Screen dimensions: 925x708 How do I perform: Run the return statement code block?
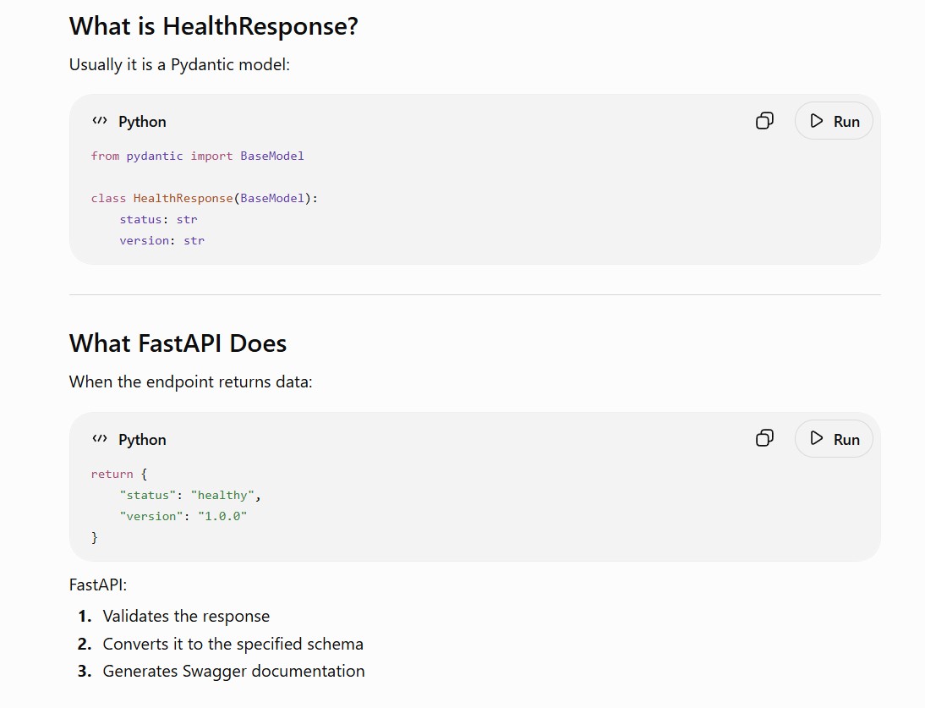click(x=834, y=439)
